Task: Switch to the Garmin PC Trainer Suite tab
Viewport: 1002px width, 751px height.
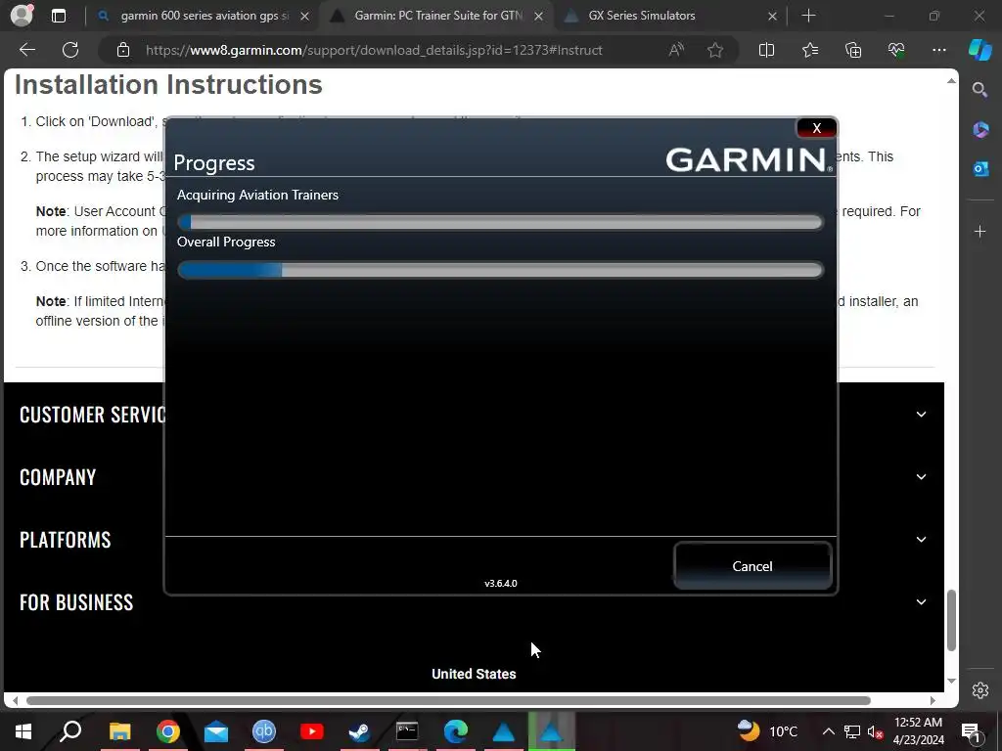Action: tap(438, 16)
